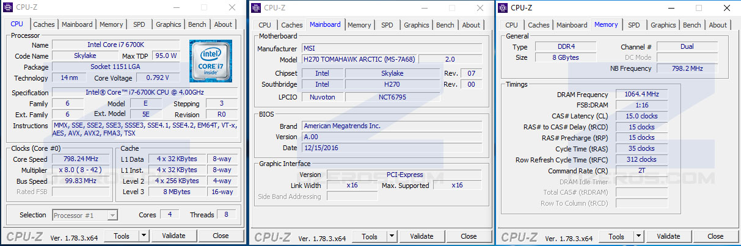Go to Bench tab in Memory window

pyautogui.click(x=692, y=25)
